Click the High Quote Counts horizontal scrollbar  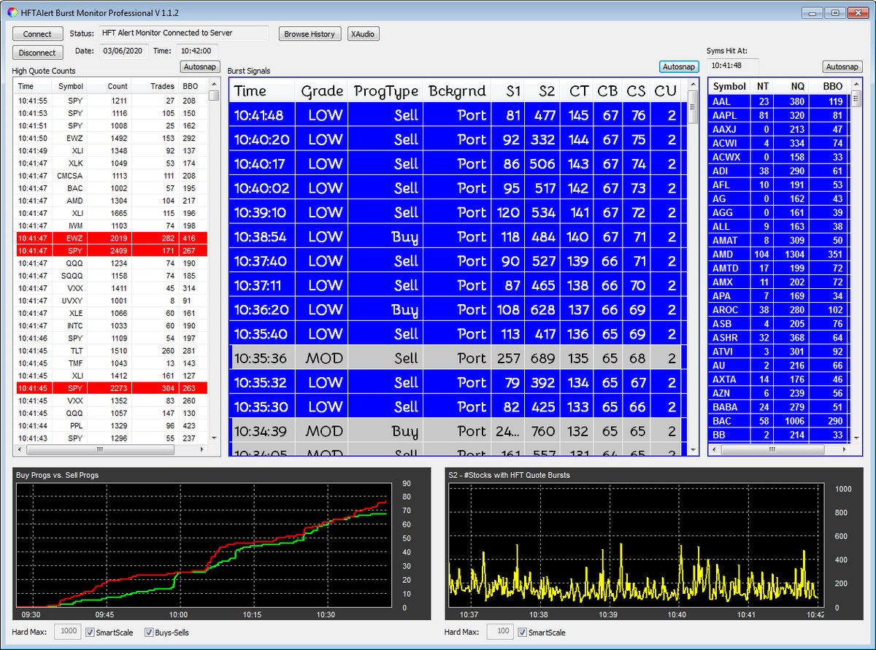(x=110, y=449)
